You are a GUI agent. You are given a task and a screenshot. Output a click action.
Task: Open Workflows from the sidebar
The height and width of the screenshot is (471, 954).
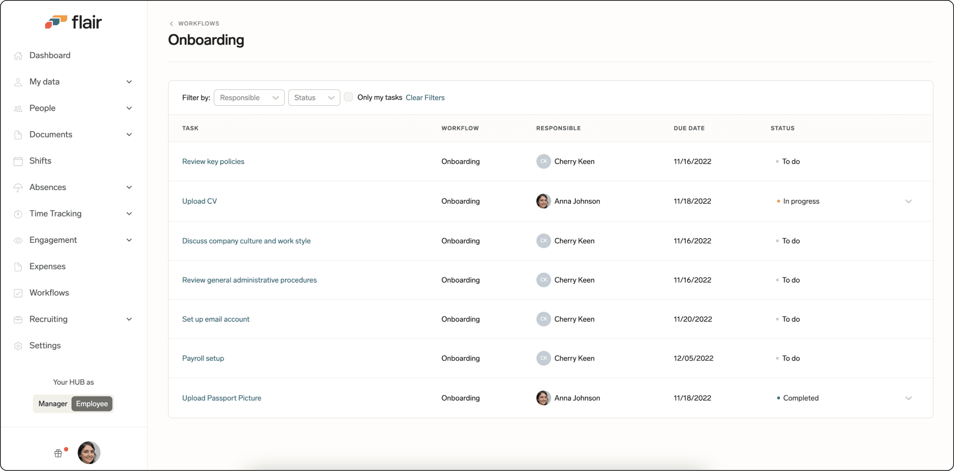[49, 293]
